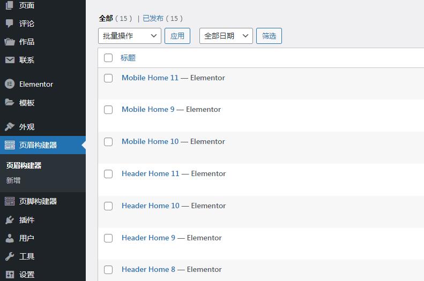Check the select-all box beside 标题
The image size is (424, 281).
(108, 58)
